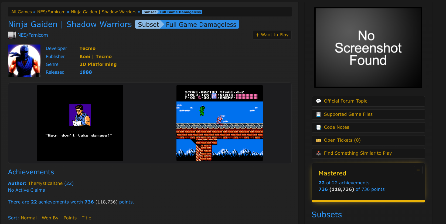This screenshot has width=446, height=224.
Task: Sort achievements by Won By
Action: (x=50, y=218)
